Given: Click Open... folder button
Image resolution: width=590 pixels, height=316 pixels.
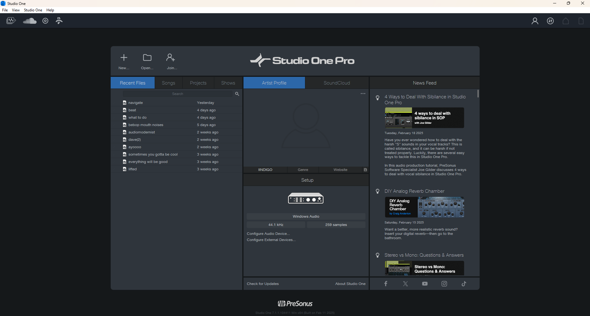Looking at the screenshot, I should [147, 61].
